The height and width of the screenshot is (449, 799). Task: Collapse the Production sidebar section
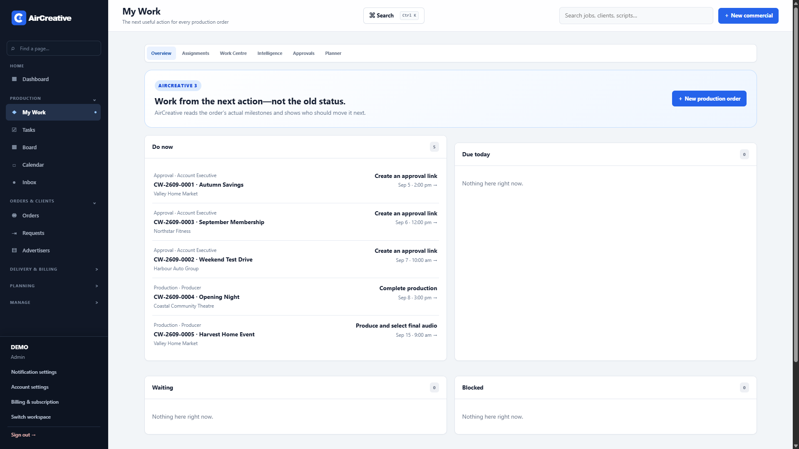coord(94,100)
